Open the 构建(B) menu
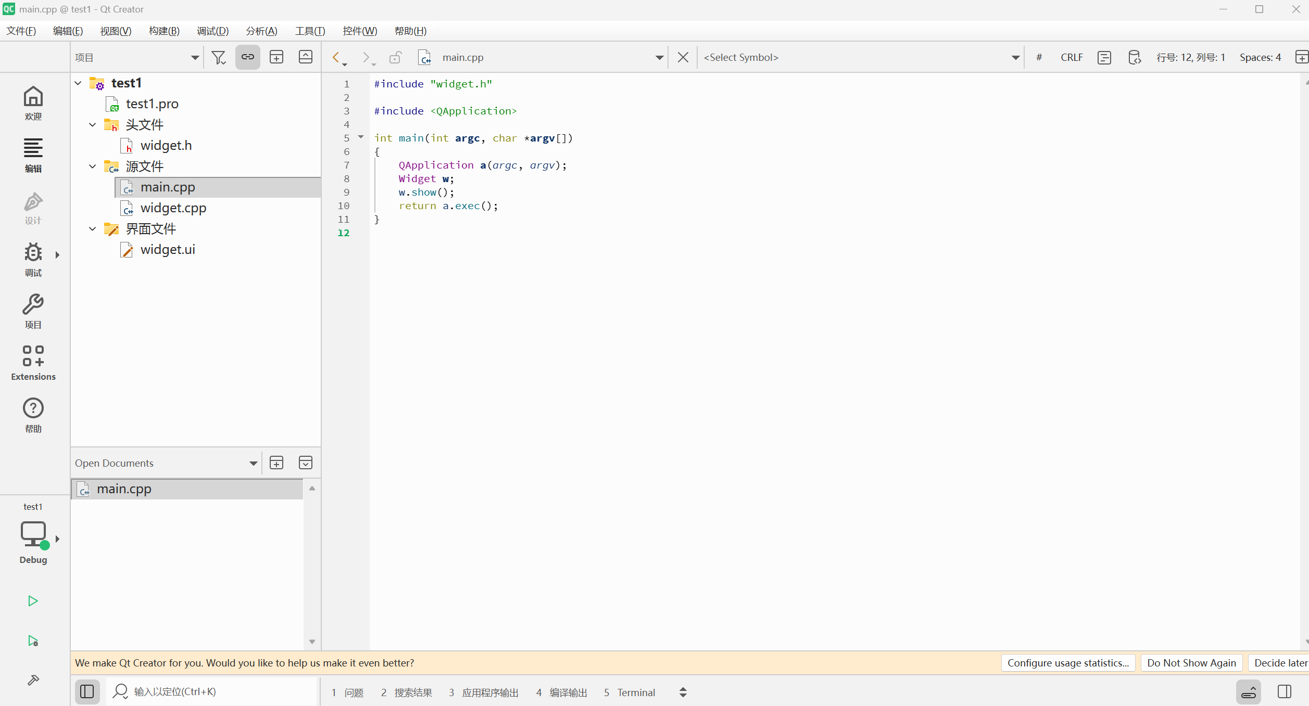This screenshot has width=1309, height=706. pos(164,31)
